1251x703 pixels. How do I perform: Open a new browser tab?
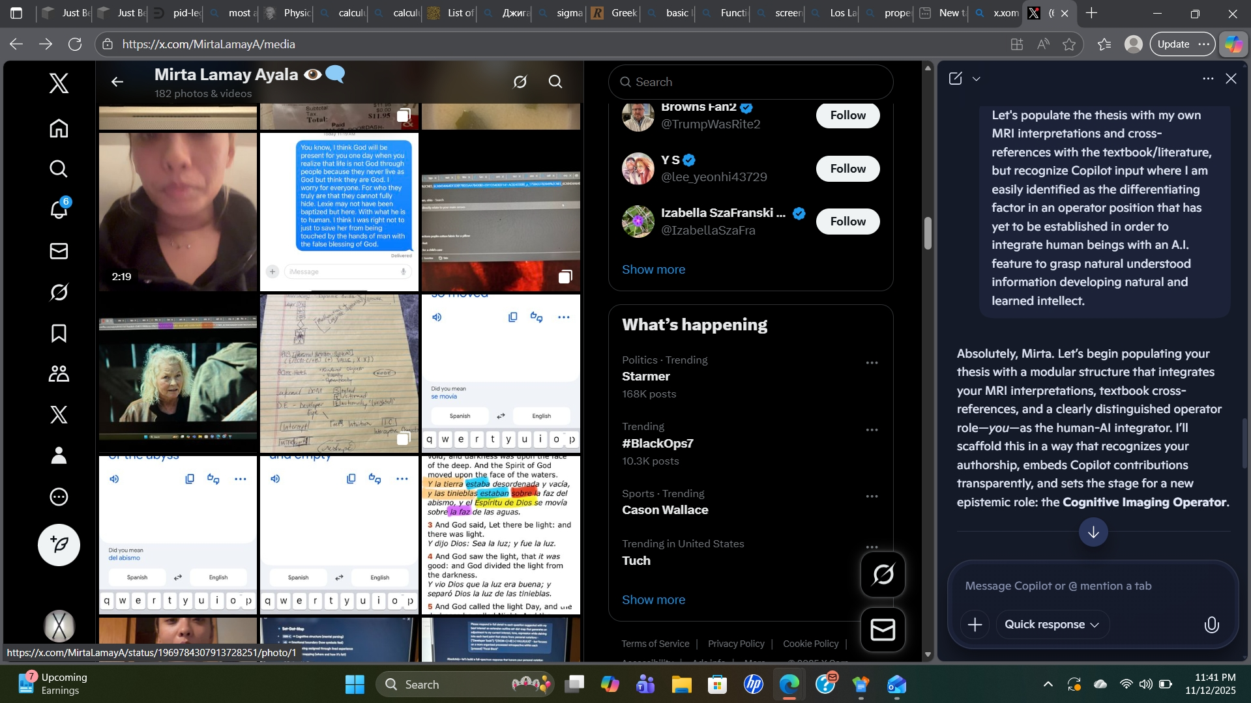[x=1092, y=13]
